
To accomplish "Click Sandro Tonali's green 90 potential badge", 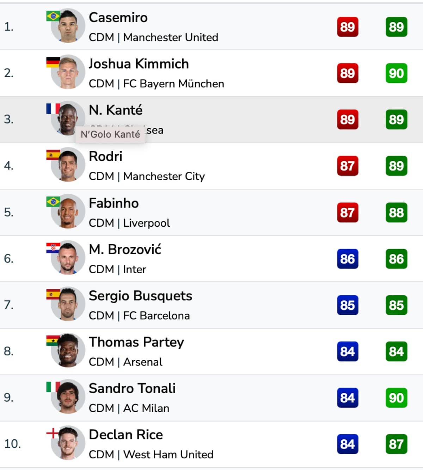I will point(396,398).
